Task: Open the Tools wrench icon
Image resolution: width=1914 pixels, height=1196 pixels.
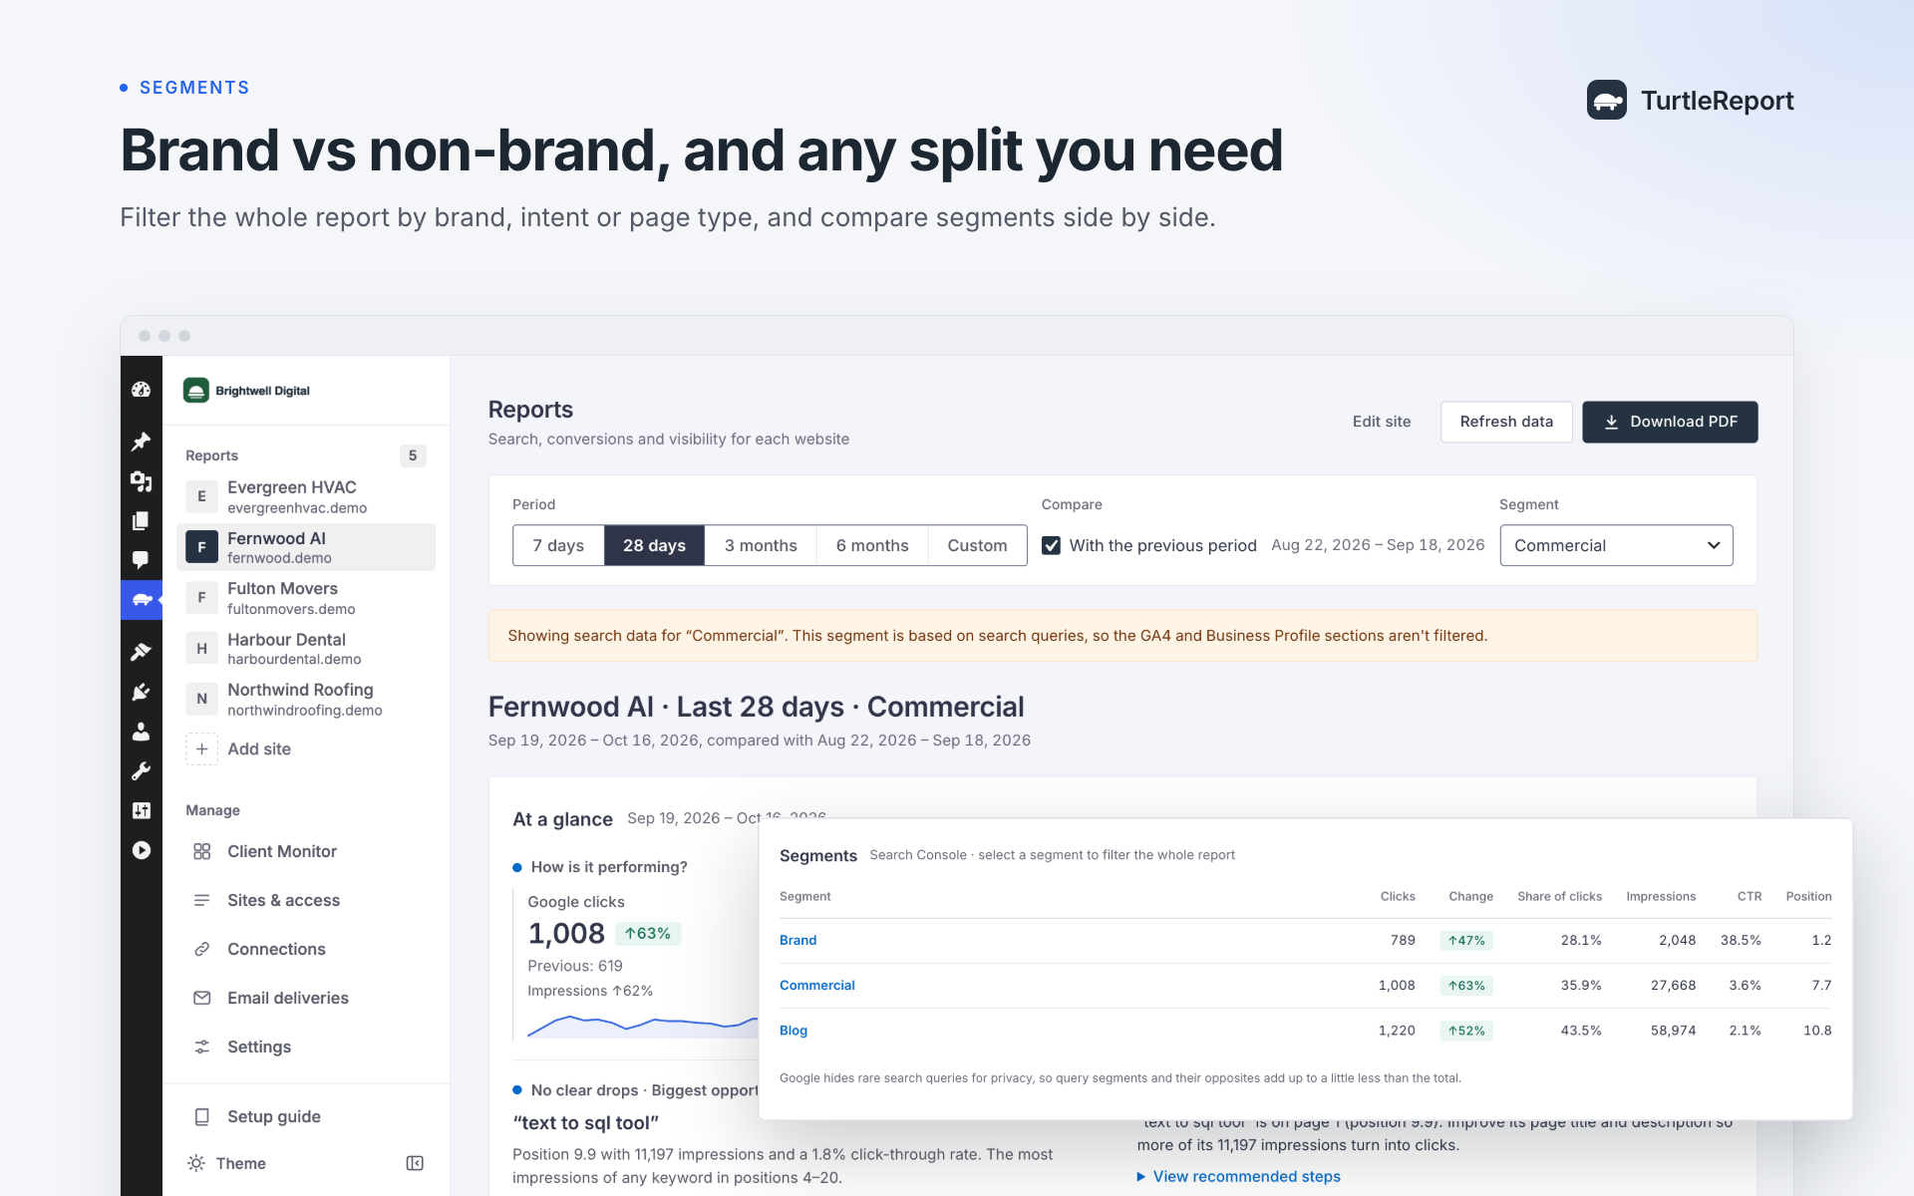Action: (x=141, y=770)
